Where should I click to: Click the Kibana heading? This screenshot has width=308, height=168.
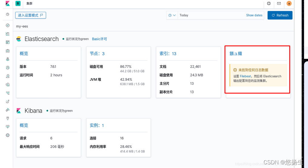coord(33,111)
